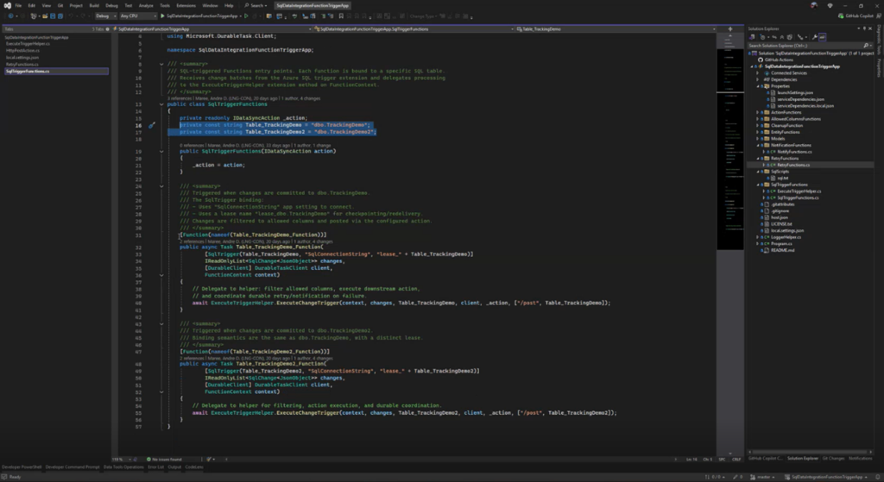Viewport: 884px width, 482px height.
Task: Open the project navigation dropdown above editor
Action: (212, 28)
